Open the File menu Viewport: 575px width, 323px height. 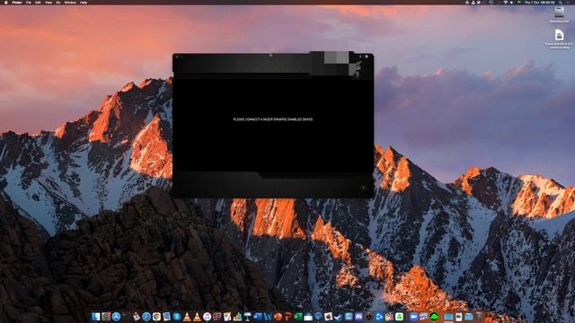tap(28, 2)
